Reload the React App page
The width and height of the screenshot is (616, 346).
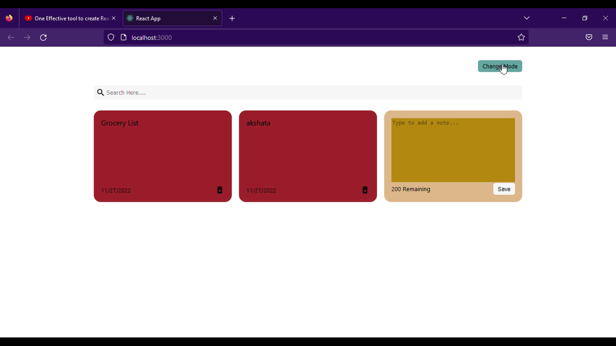pos(43,37)
